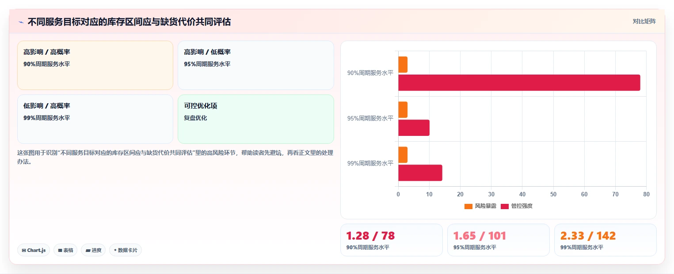
Task: Click the 数据卡片 tag chip
Action: pos(126,250)
